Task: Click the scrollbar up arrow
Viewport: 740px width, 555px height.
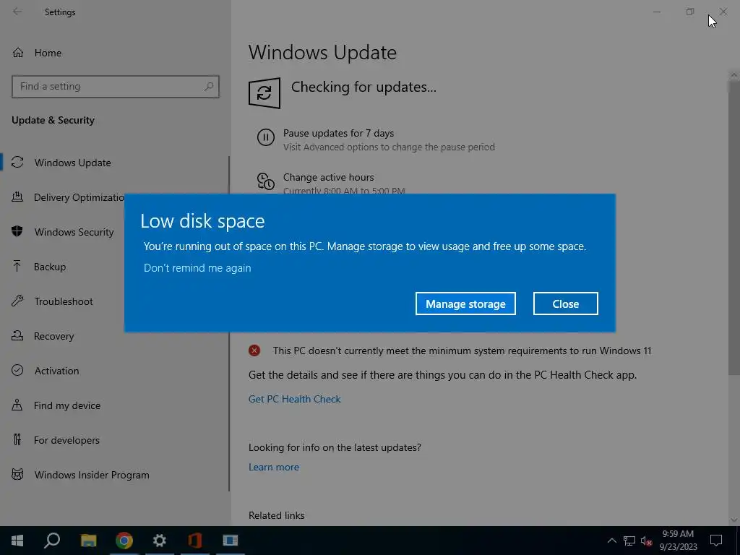Action: coord(734,75)
